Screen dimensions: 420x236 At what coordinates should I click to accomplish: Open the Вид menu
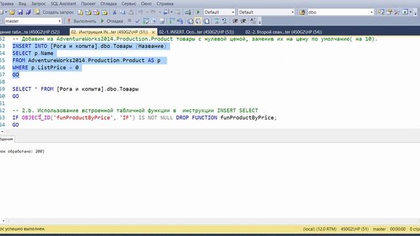[22, 4]
